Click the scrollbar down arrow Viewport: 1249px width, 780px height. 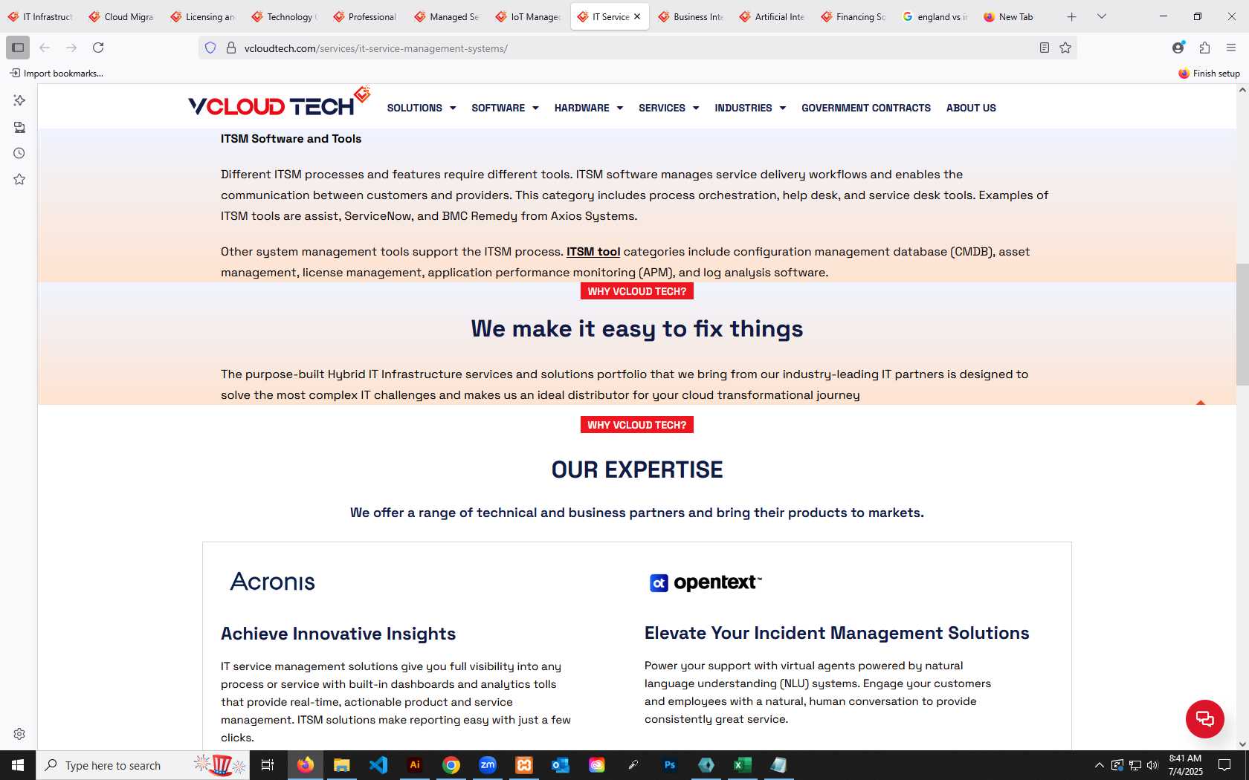[x=1242, y=744]
